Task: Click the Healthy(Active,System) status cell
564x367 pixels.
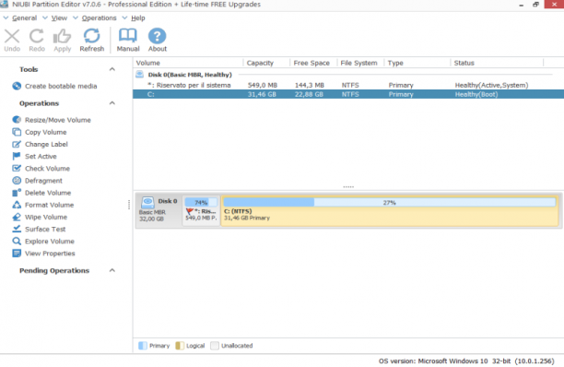Action: (x=491, y=85)
